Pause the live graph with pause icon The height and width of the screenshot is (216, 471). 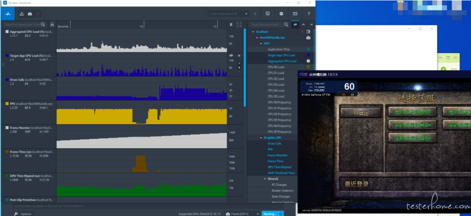[231, 25]
